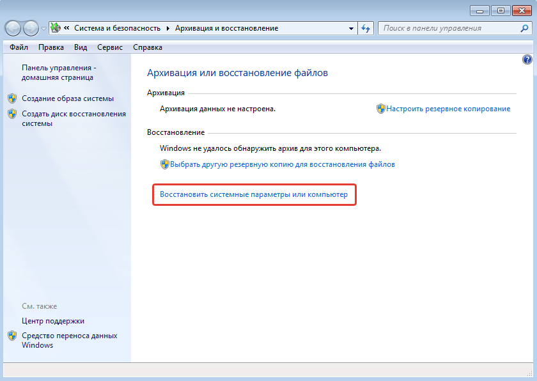The height and width of the screenshot is (381, 537).
Task: Open the Справка menu
Action: click(x=148, y=47)
